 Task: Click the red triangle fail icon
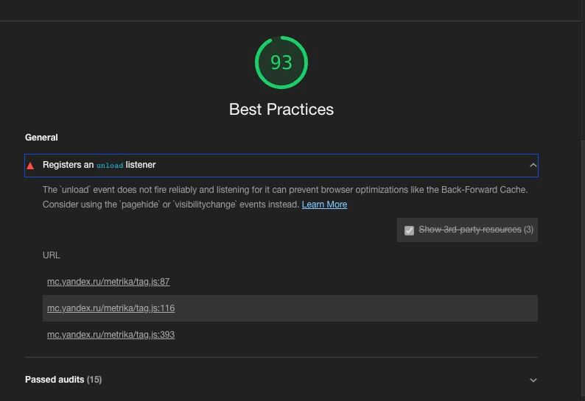(30, 166)
